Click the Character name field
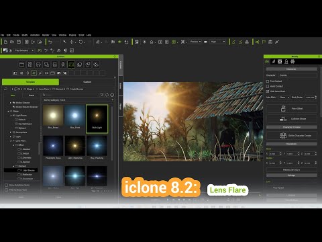This screenshot has height=242, width=322. (x=298, y=75)
